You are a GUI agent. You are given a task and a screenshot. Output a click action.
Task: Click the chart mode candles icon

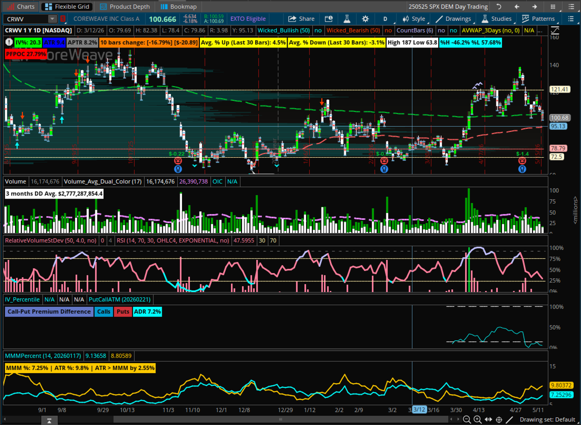point(405,19)
